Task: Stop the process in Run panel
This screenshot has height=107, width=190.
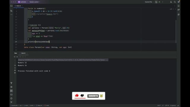Action: click(x=17, y=57)
